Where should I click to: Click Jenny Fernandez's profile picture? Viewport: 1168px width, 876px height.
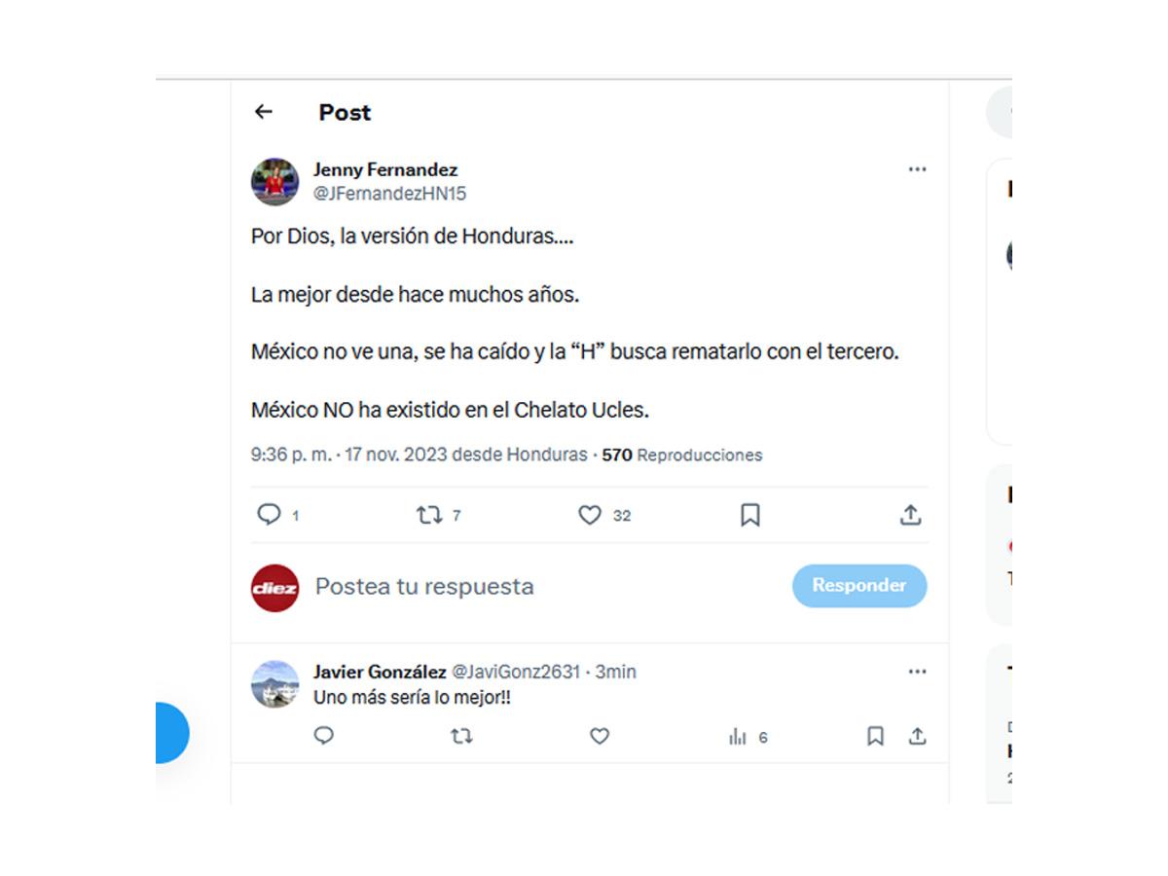(275, 181)
